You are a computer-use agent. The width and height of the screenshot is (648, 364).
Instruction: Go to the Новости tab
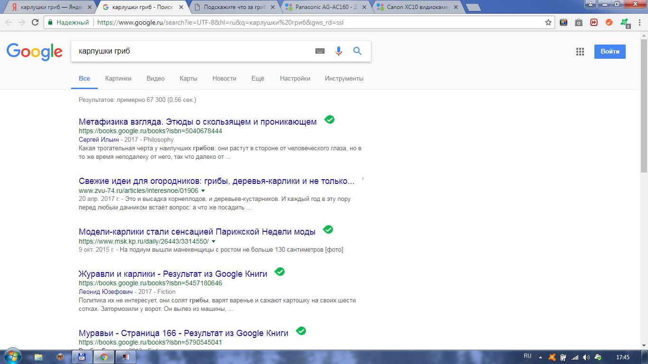coord(224,78)
